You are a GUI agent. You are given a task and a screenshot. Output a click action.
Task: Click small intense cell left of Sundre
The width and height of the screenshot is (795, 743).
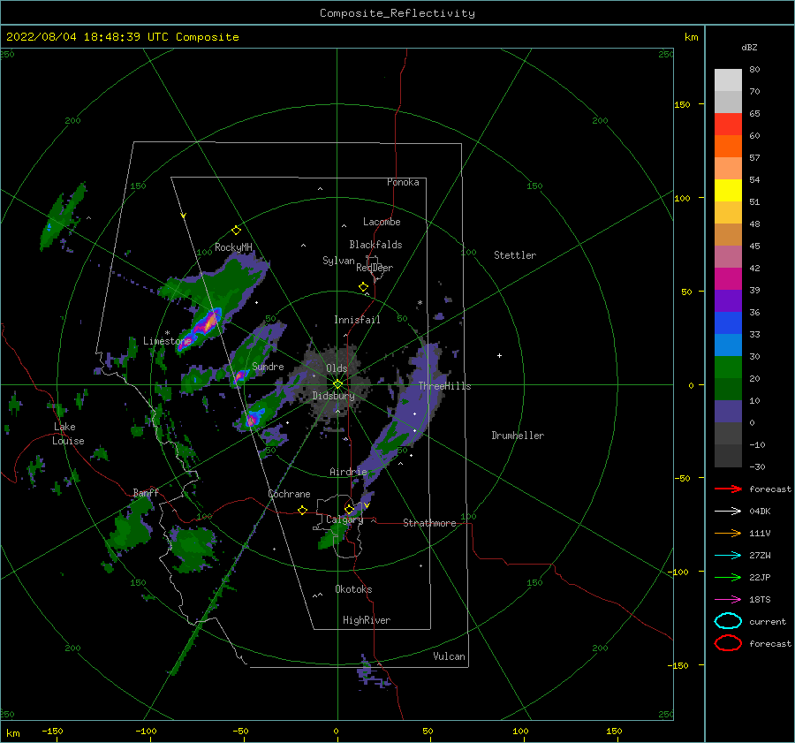click(239, 375)
